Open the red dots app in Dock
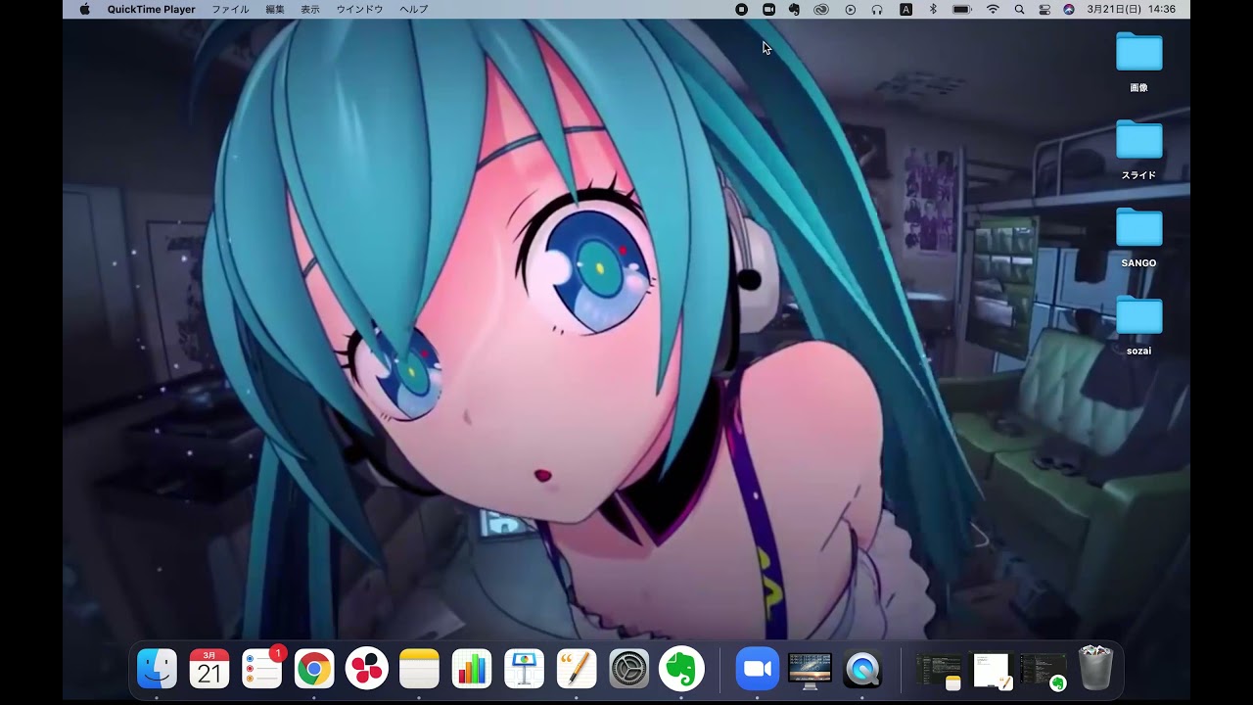1253x705 pixels. (367, 669)
